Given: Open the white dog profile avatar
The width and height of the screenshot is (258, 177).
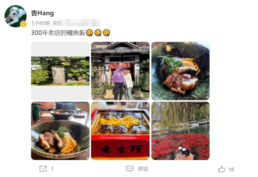Looking at the screenshot, I should pos(16,16).
